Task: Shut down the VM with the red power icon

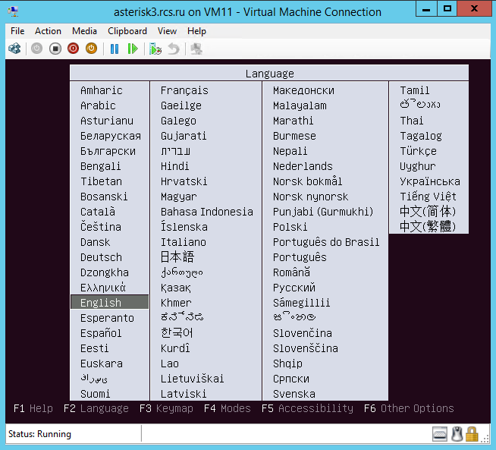Action: pos(73,49)
